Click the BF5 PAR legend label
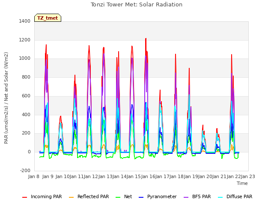274x205 pixels. (x=202, y=196)
